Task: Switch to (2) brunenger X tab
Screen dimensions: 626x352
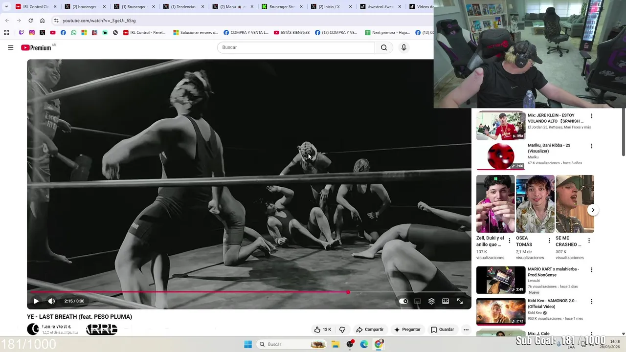Action: click(85, 7)
